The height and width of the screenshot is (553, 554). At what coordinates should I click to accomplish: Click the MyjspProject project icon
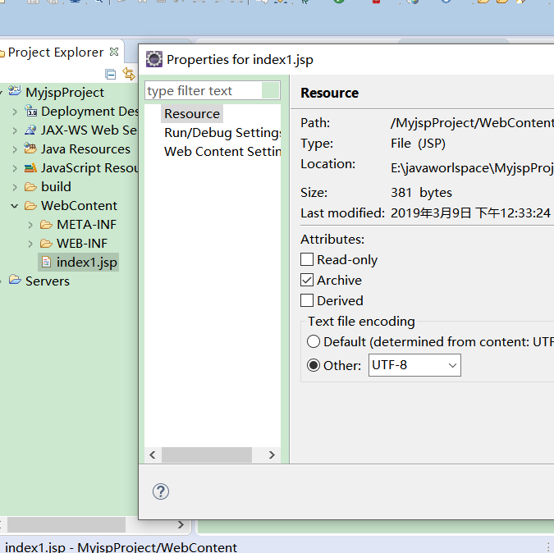click(15, 91)
